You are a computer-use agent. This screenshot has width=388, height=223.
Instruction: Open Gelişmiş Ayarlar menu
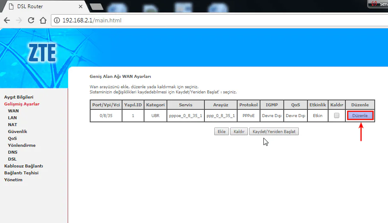pyautogui.click(x=22, y=104)
